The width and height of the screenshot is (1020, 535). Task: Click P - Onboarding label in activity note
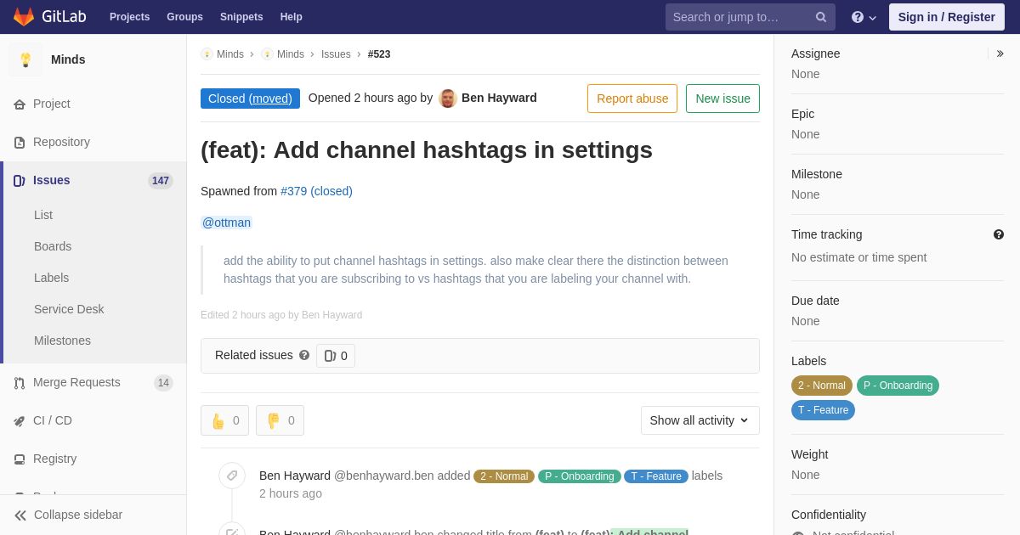click(x=579, y=476)
